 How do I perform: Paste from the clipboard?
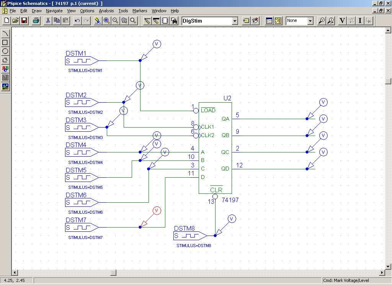tap(65, 21)
